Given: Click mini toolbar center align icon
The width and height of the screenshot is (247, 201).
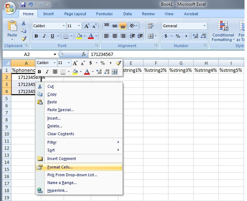Looking at the screenshot, I should [55, 72].
